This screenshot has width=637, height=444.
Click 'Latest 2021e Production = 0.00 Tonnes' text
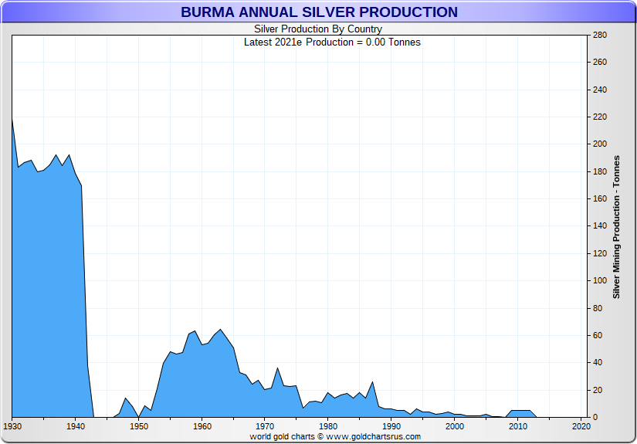(x=332, y=42)
